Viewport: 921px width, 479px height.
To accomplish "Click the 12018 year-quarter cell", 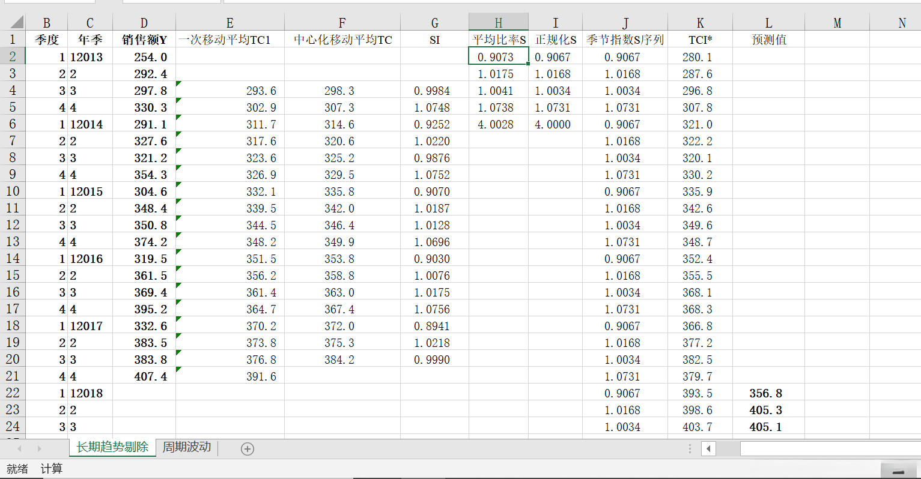I will [x=90, y=393].
